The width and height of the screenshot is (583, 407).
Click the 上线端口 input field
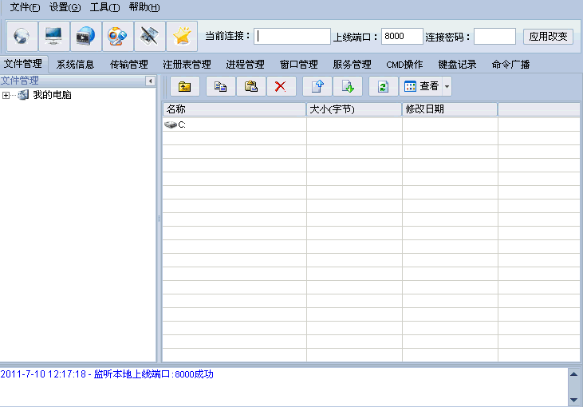(x=402, y=37)
